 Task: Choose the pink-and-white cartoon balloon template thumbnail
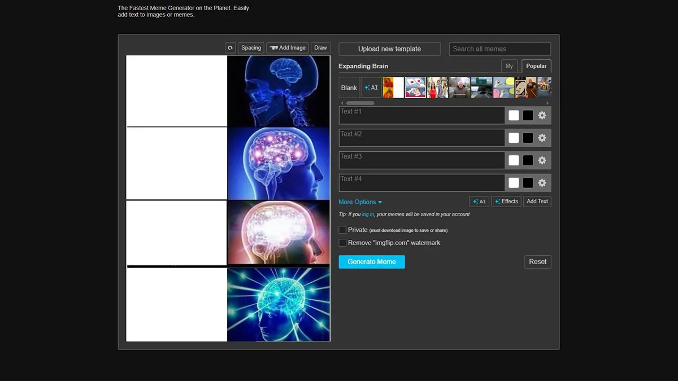click(x=503, y=87)
